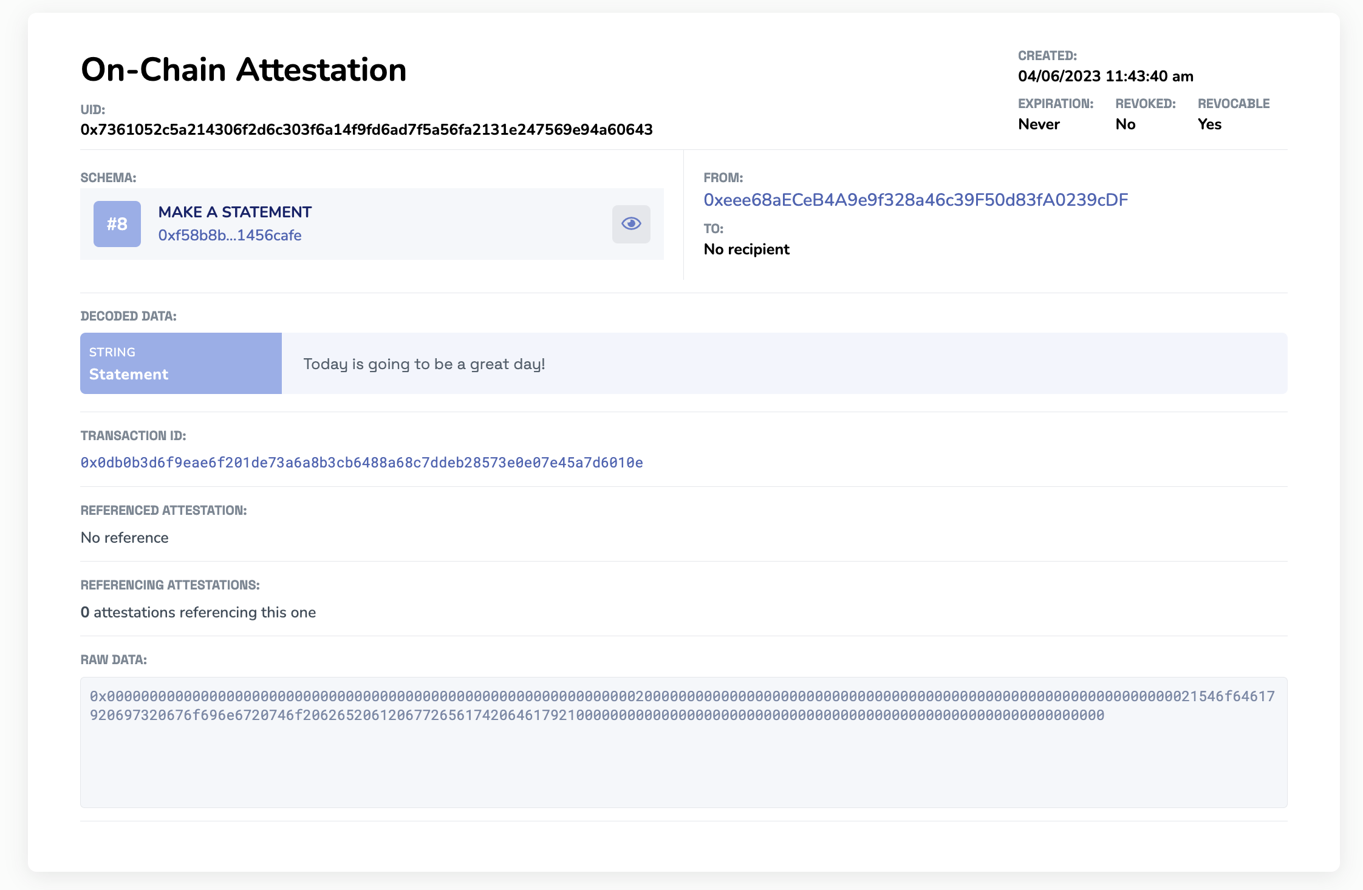
Task: Click the Statement field label block
Action: click(x=180, y=363)
